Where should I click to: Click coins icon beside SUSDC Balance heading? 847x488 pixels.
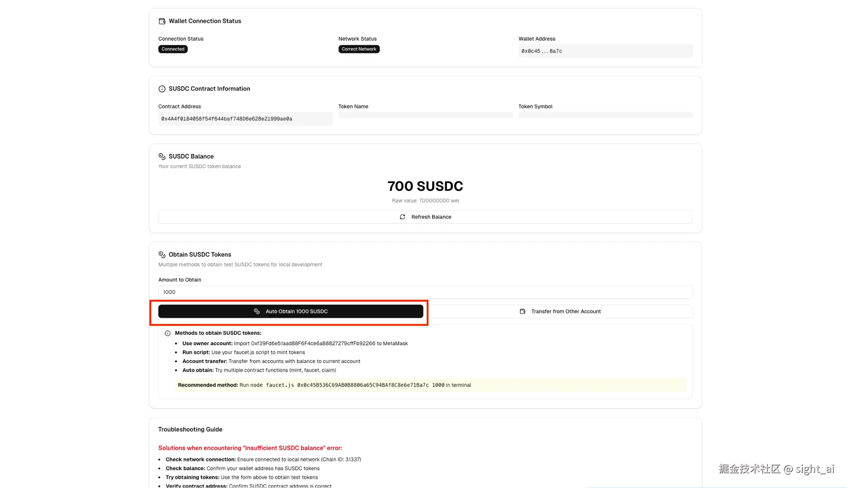point(162,156)
